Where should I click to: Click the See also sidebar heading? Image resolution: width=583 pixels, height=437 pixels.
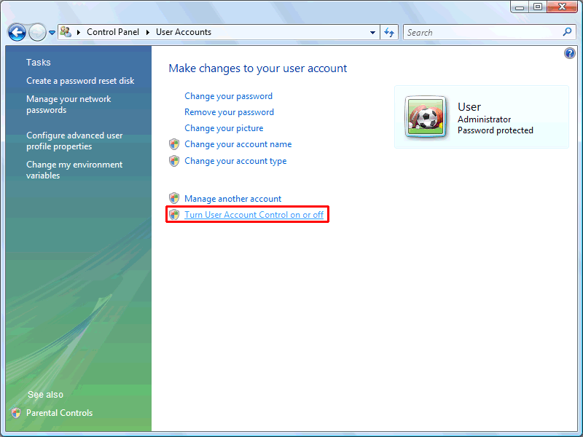tap(45, 395)
